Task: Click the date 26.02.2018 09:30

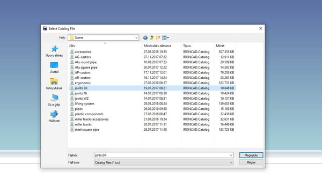Action: coord(155,109)
